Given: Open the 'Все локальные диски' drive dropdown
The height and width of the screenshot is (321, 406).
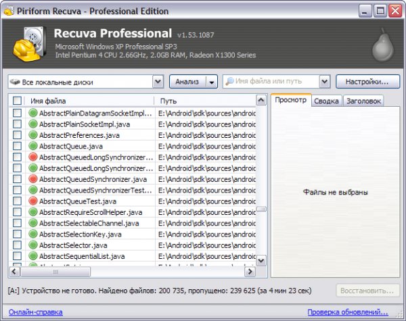Looking at the screenshot, I should (x=158, y=82).
